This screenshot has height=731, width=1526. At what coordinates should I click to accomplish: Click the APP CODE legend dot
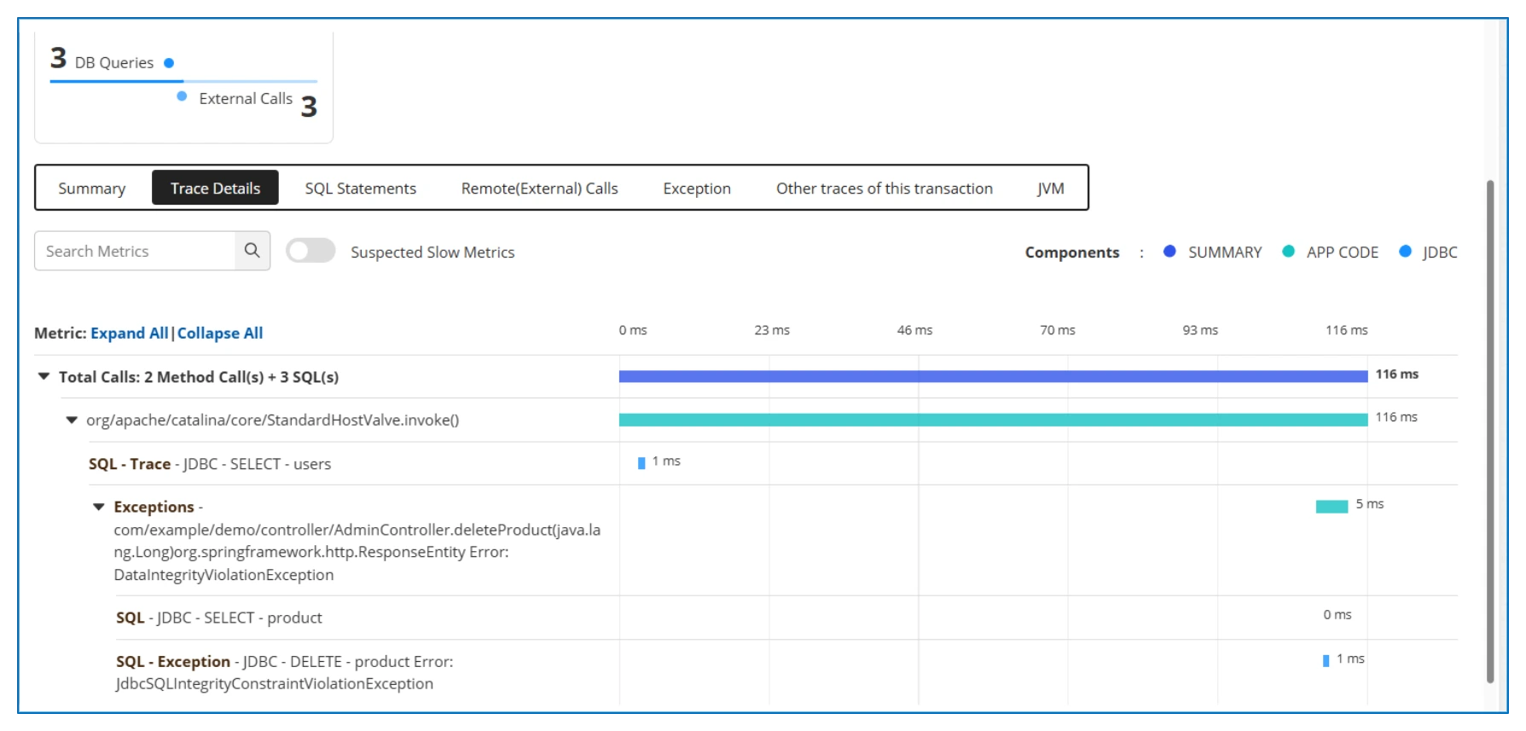(1288, 252)
